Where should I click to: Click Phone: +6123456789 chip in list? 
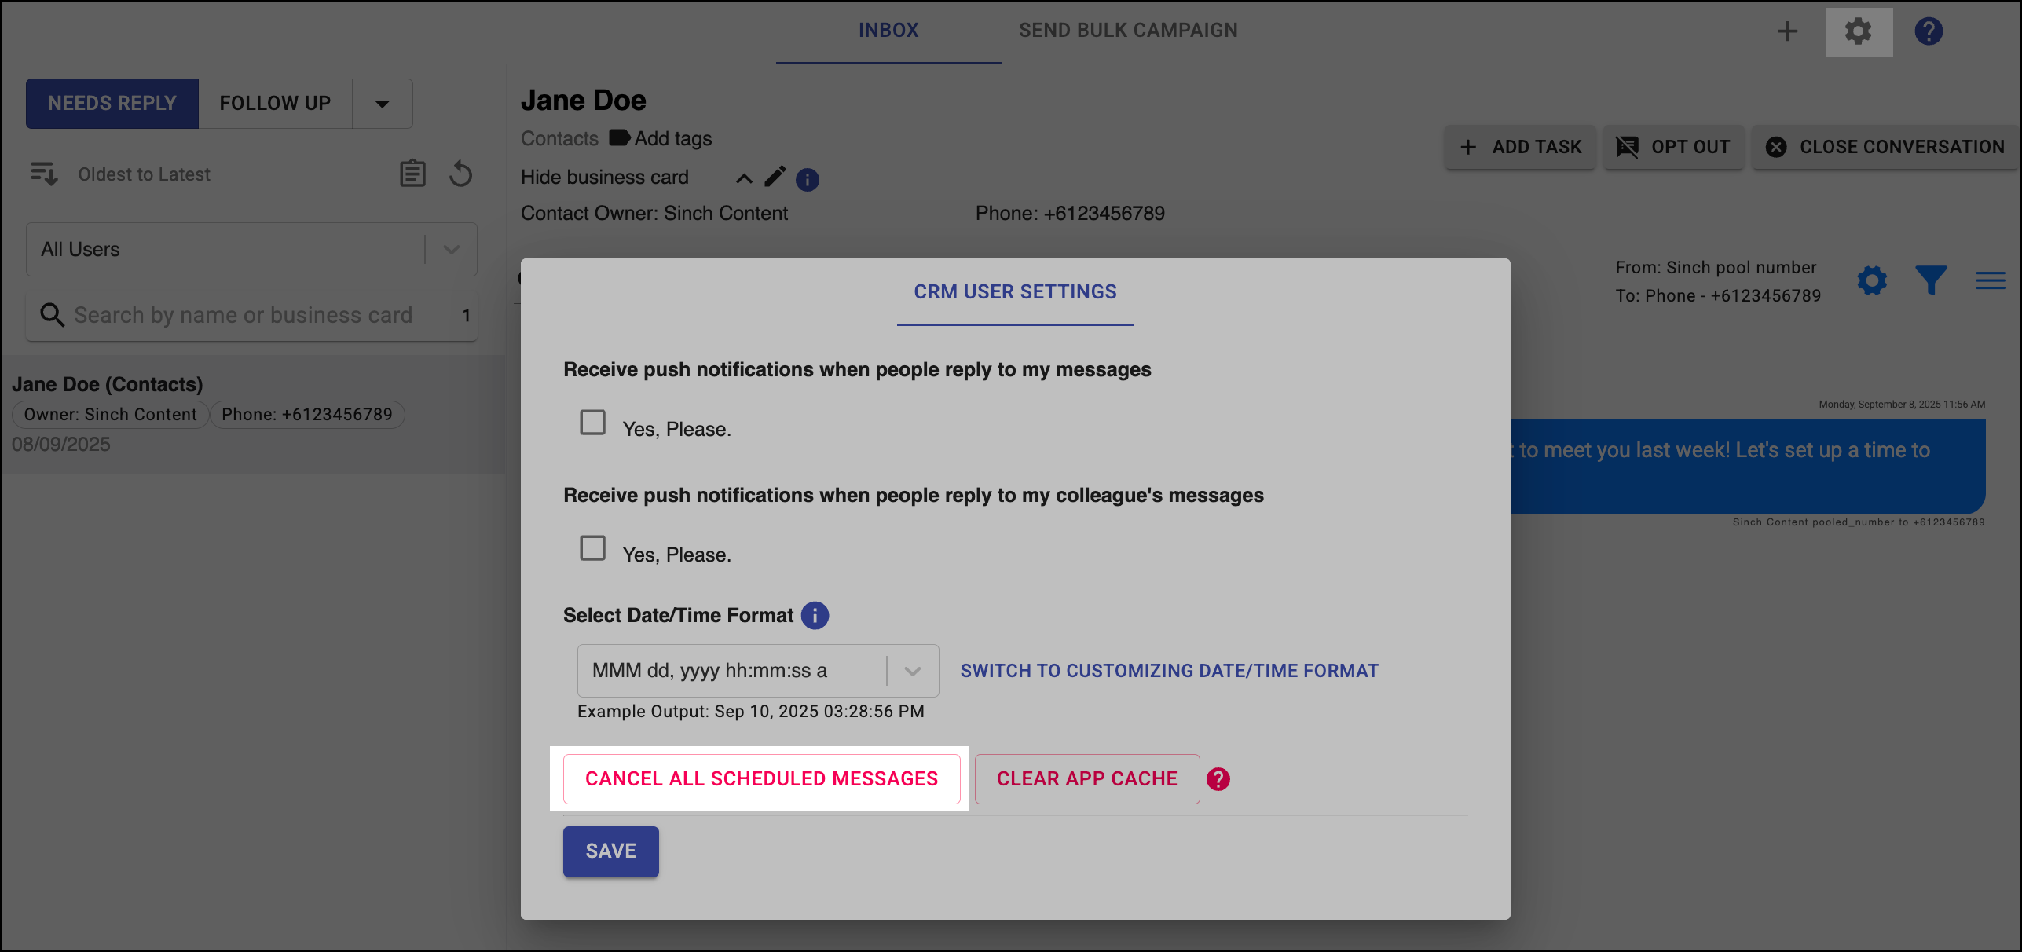[x=306, y=415]
